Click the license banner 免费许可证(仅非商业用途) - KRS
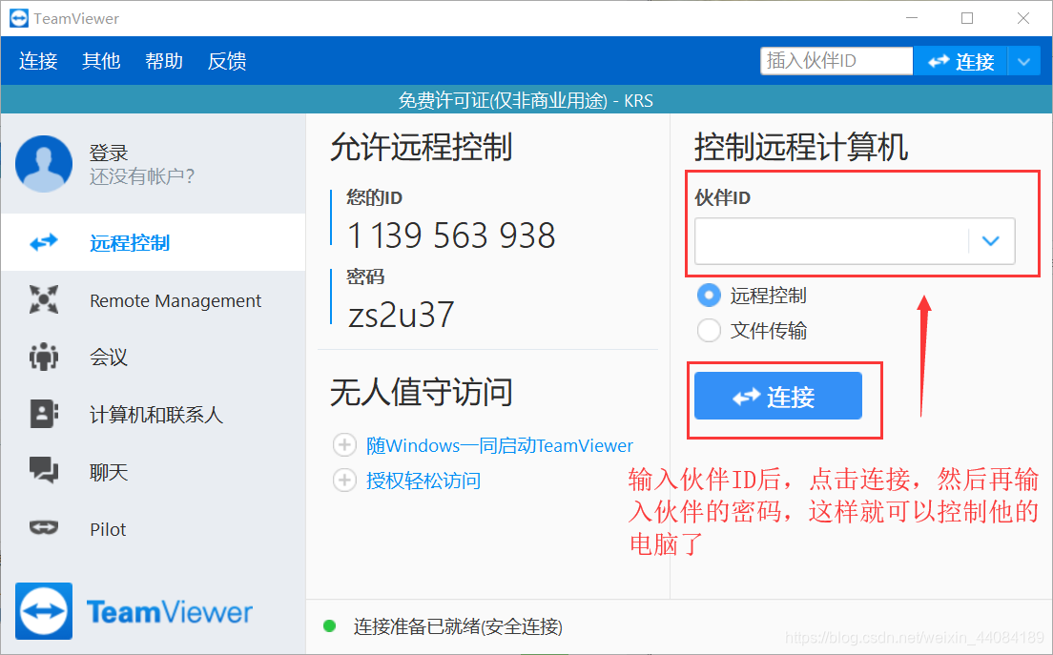 tap(526, 101)
